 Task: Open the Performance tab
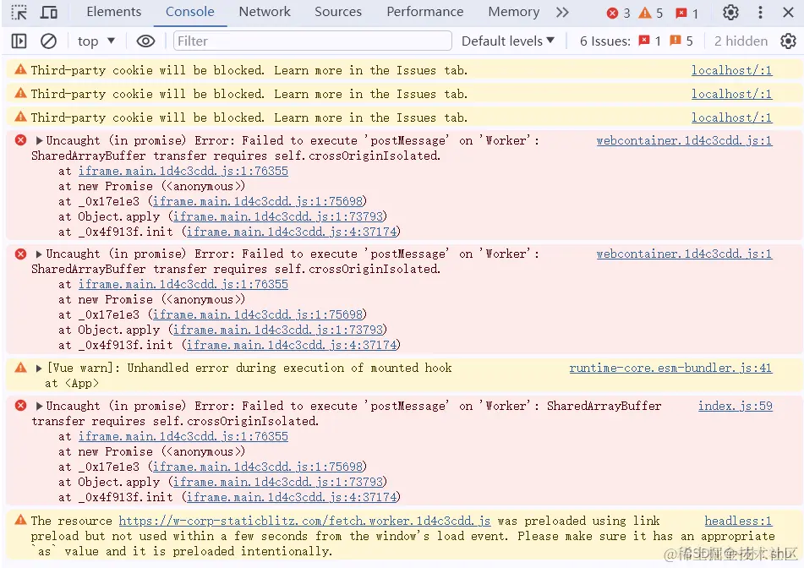(x=425, y=12)
